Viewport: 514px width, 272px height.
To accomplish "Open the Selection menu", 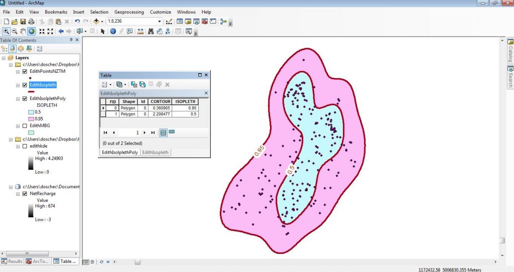I will click(x=99, y=12).
